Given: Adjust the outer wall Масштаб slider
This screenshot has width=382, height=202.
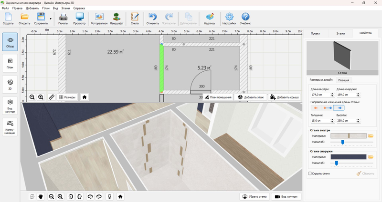Looking at the screenshot, I should pos(337,163).
